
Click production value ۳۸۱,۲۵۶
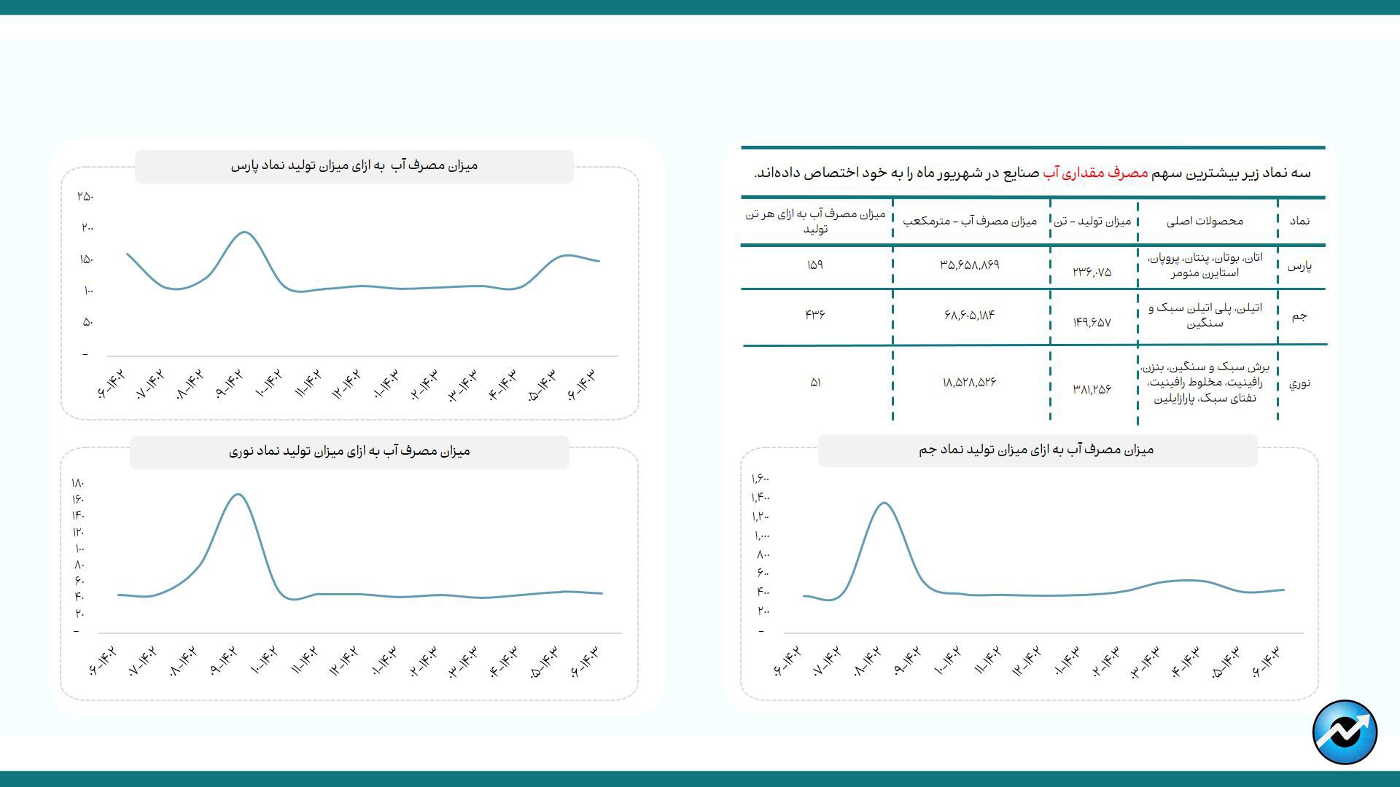pos(1092,389)
